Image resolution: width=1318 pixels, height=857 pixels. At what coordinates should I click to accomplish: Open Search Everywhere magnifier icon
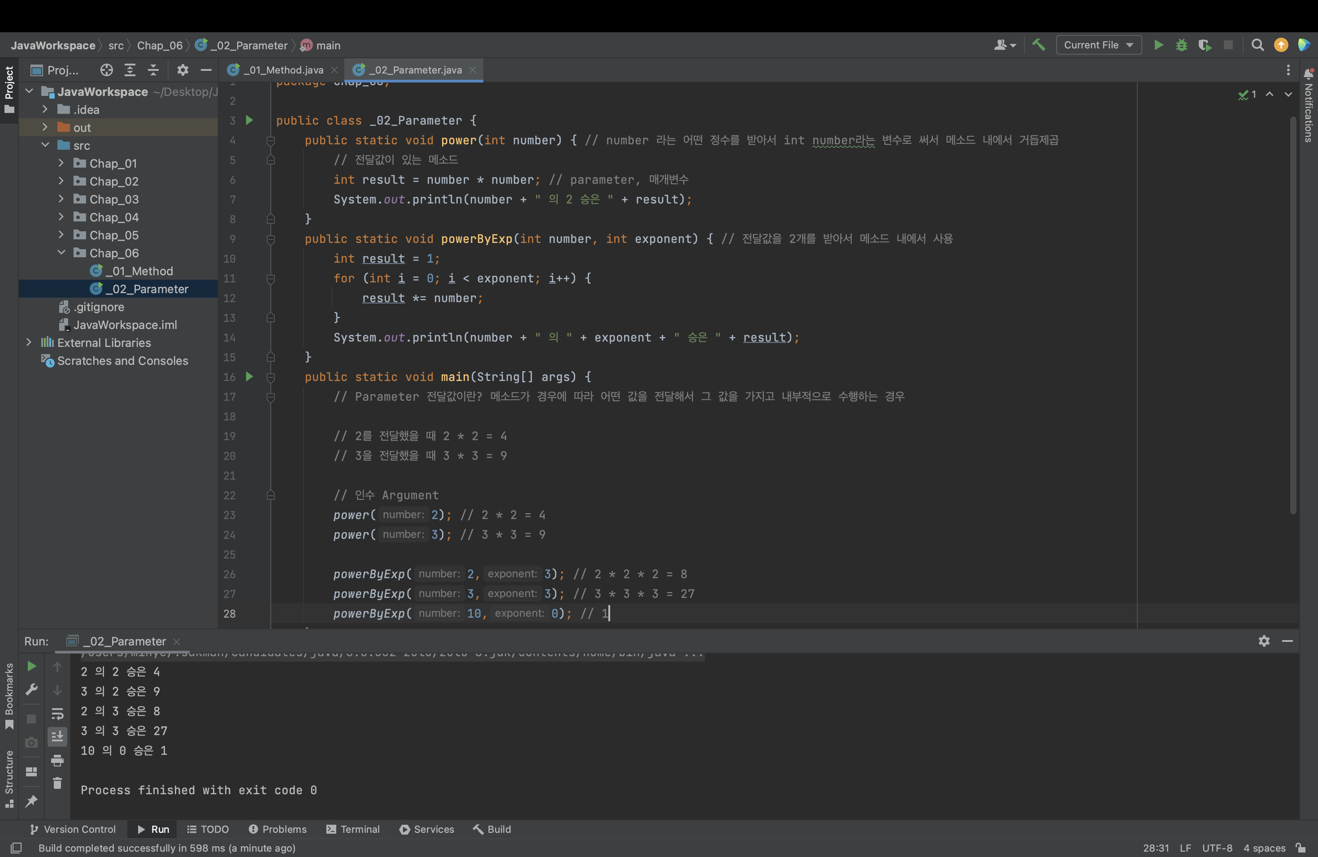[x=1257, y=45]
